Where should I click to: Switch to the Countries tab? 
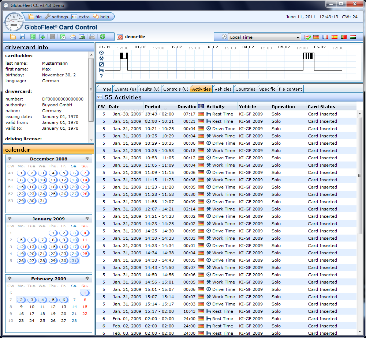point(245,89)
